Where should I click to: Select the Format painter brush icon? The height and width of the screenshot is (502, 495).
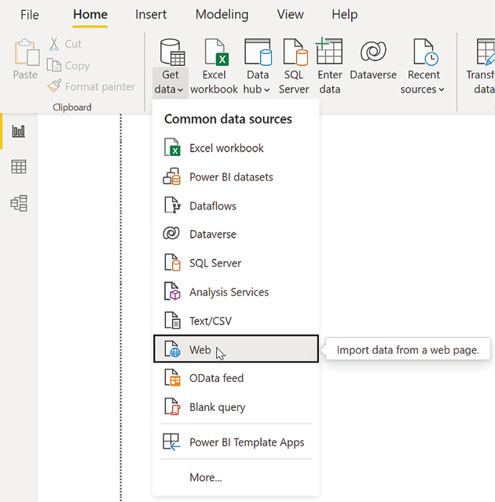tap(54, 86)
